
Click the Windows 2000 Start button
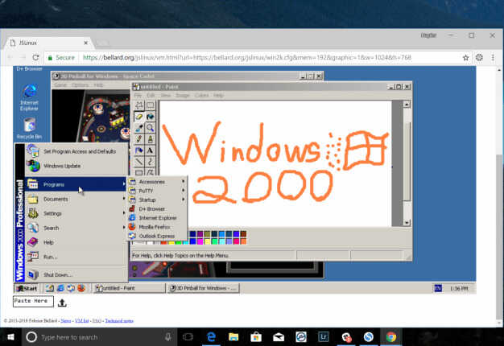click(x=27, y=288)
